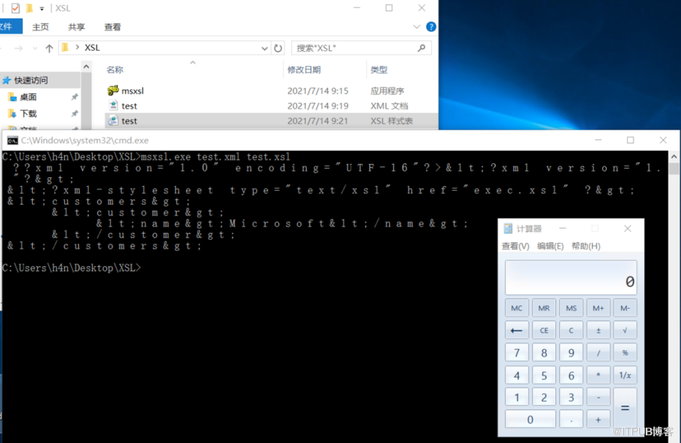This screenshot has height=443, width=681.
Task: Click the properties checkmark icon in quick access toolbar
Action: point(15,8)
